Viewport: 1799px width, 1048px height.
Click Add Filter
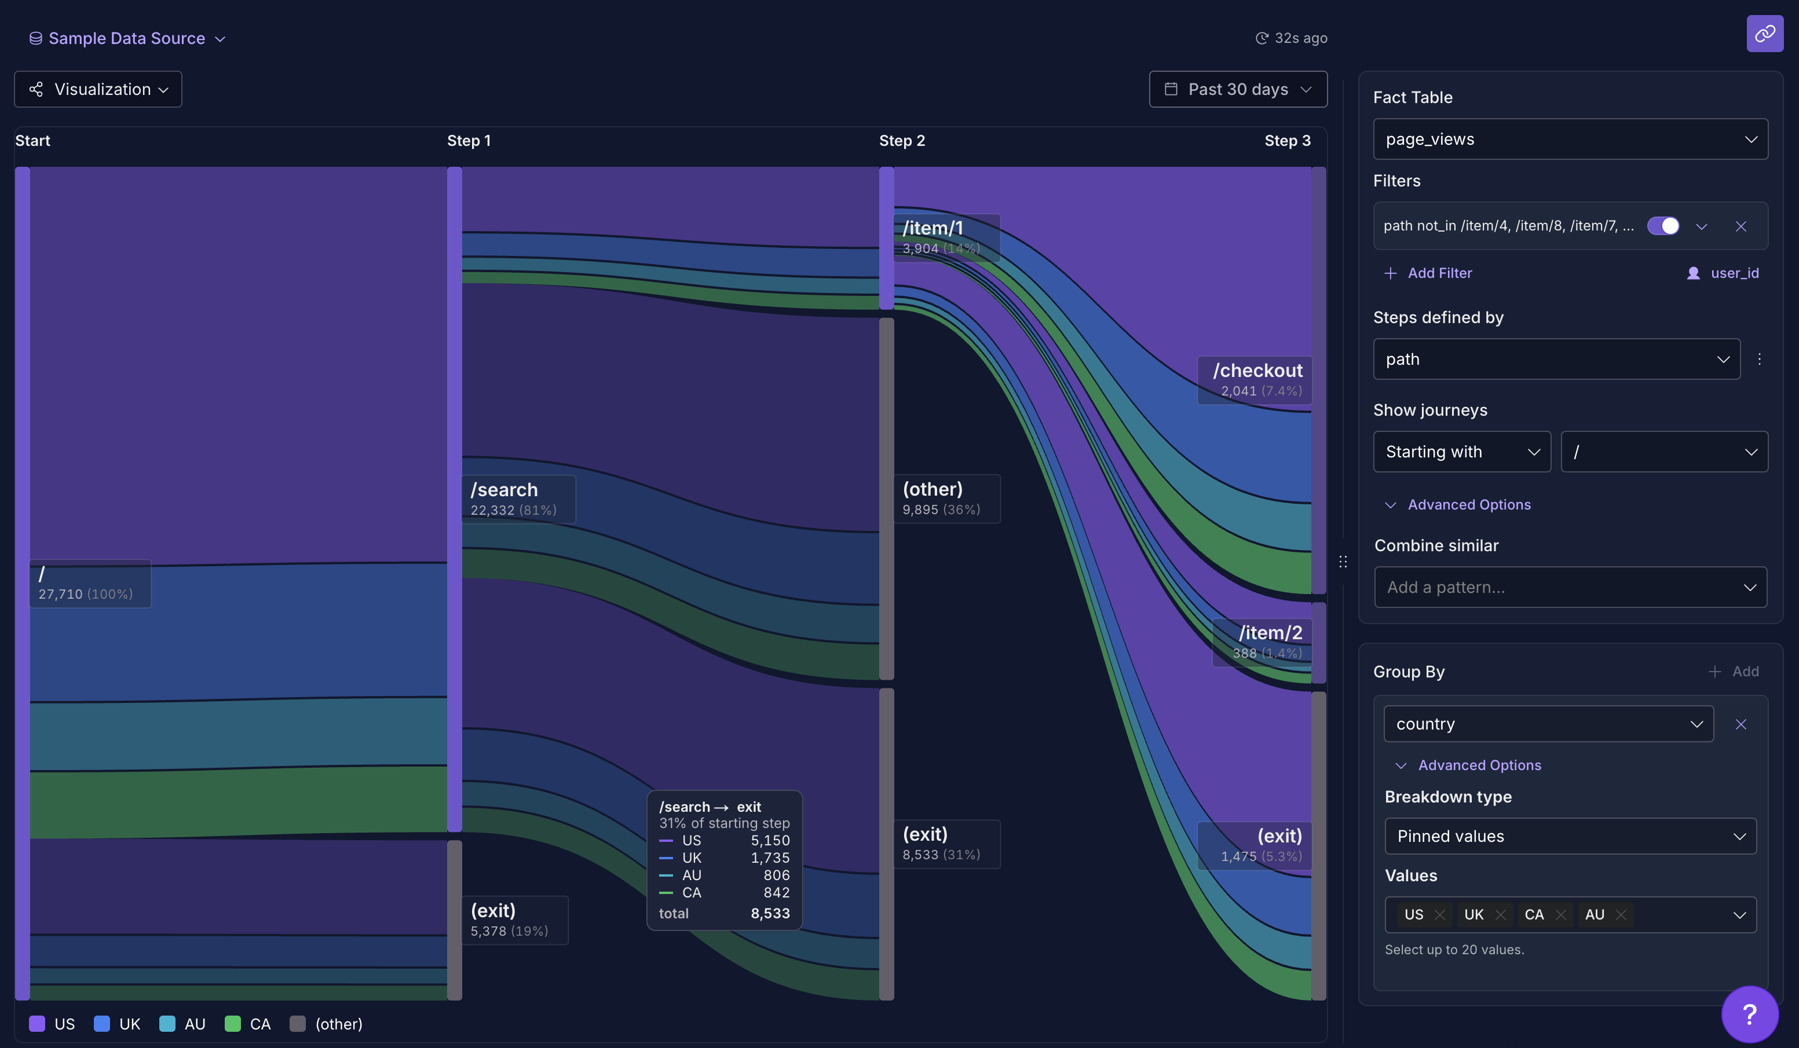tap(1428, 273)
